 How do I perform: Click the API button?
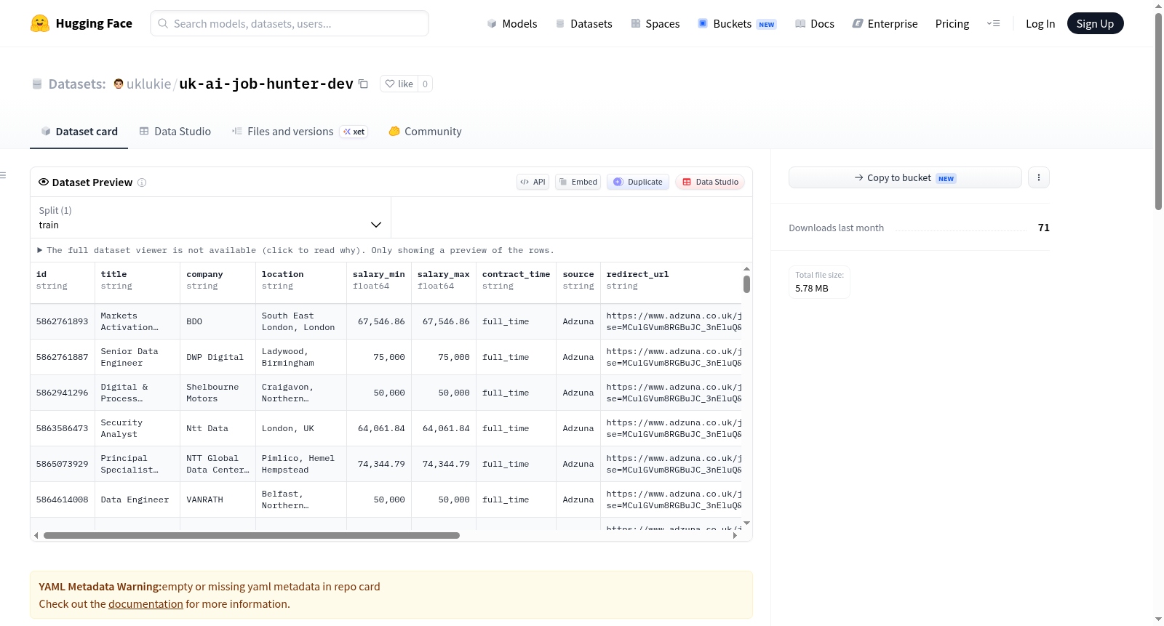pos(533,182)
